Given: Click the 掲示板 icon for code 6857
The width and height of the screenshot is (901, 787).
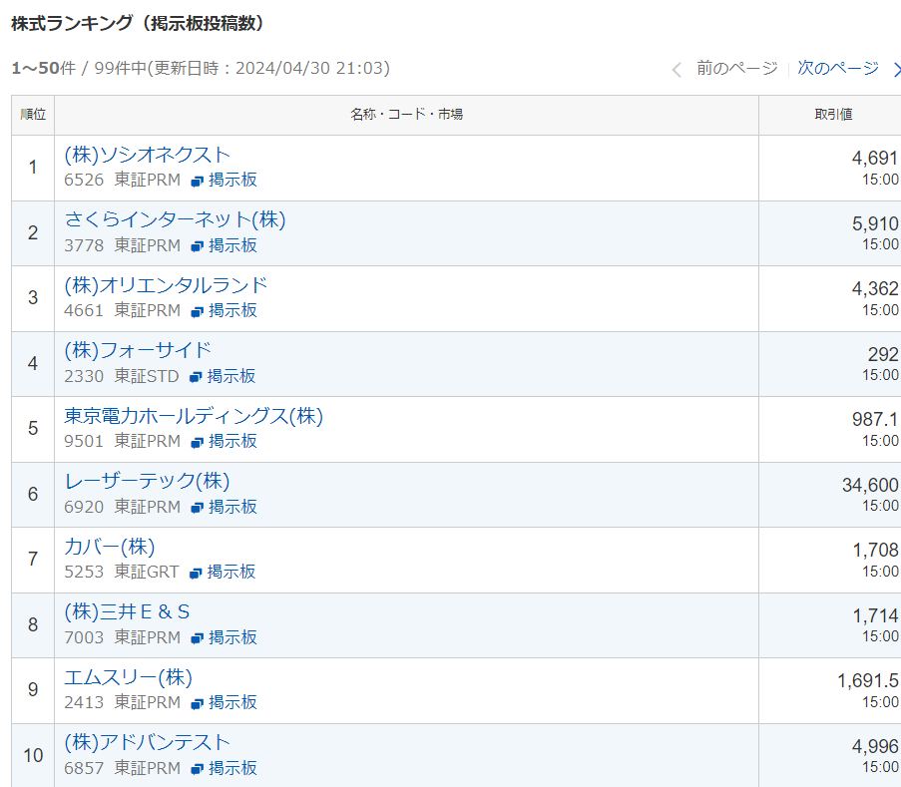Looking at the screenshot, I should (x=198, y=769).
